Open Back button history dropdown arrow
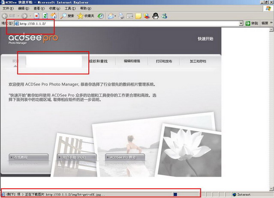 pyautogui.click(x=18, y=16)
